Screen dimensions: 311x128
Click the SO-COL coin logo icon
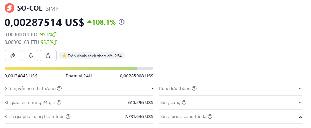pos(9,8)
